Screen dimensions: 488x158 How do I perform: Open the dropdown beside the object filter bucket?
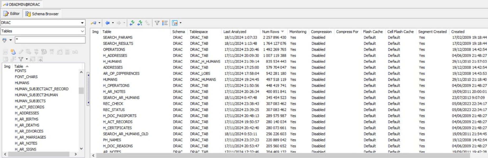(11, 40)
